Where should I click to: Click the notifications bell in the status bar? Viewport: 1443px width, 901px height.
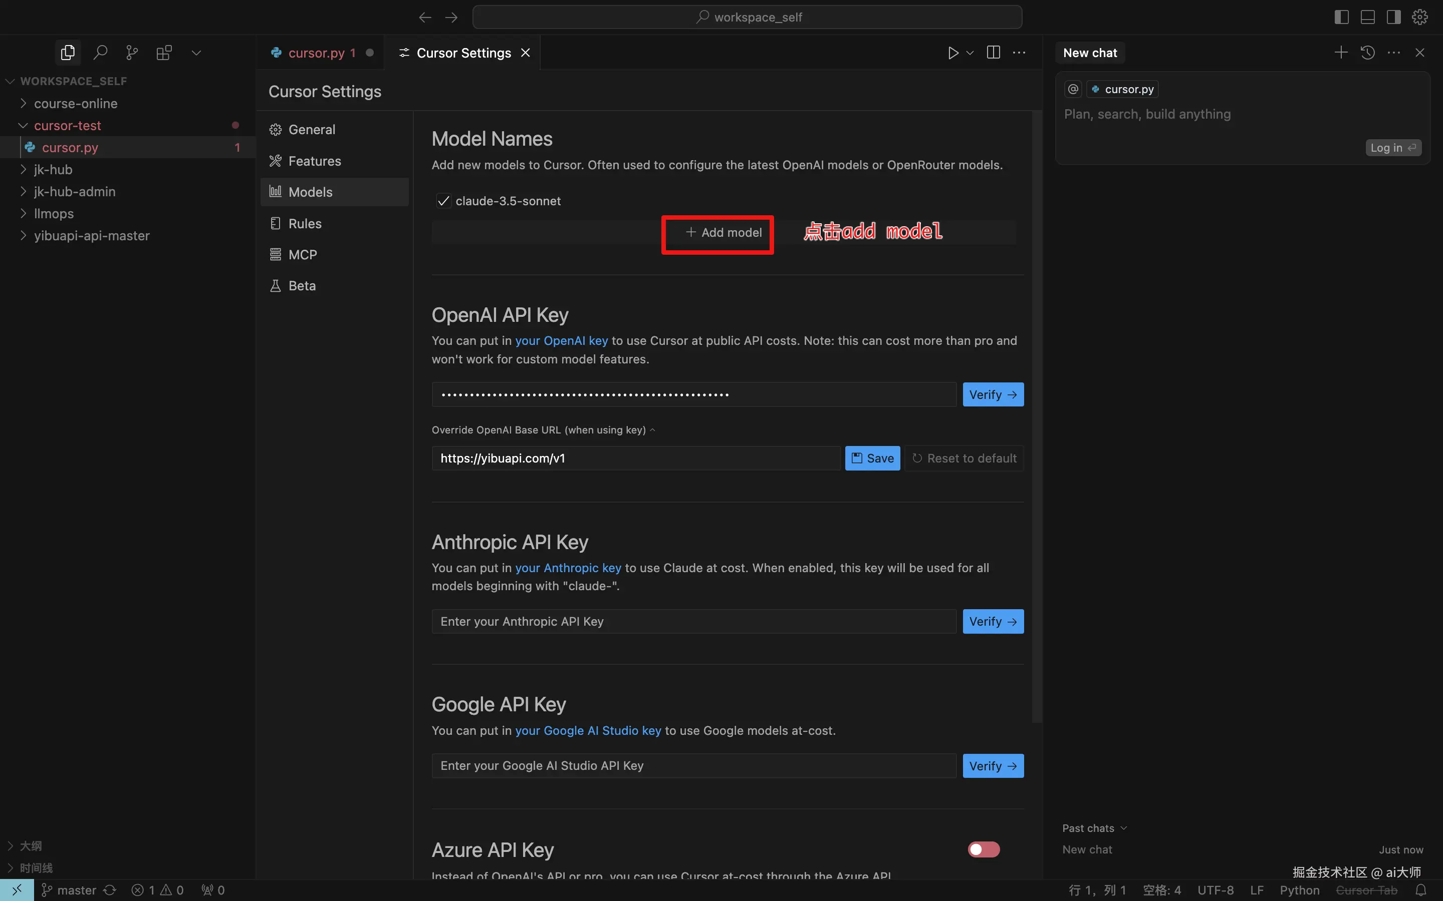click(1421, 889)
